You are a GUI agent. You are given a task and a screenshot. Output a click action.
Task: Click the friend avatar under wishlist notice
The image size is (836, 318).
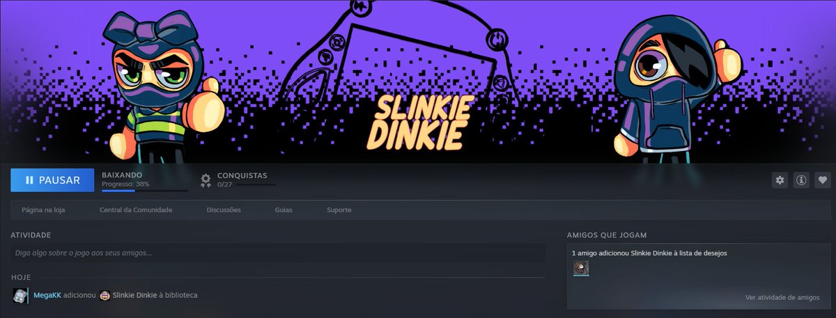581,269
